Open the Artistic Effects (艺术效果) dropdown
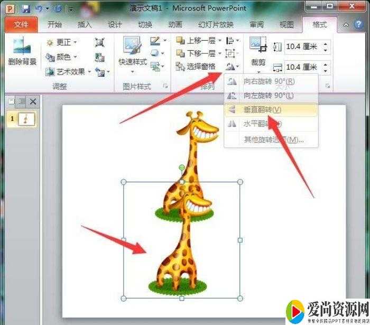The height and width of the screenshot is (325, 370). (x=69, y=72)
